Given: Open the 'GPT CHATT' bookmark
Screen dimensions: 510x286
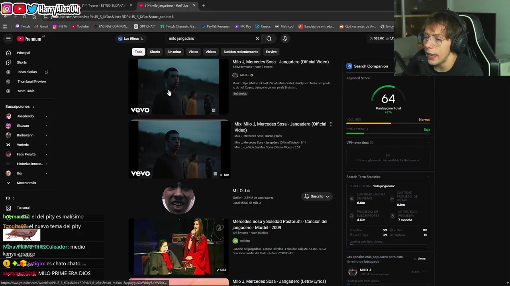Looking at the screenshot, I should coord(145,27).
